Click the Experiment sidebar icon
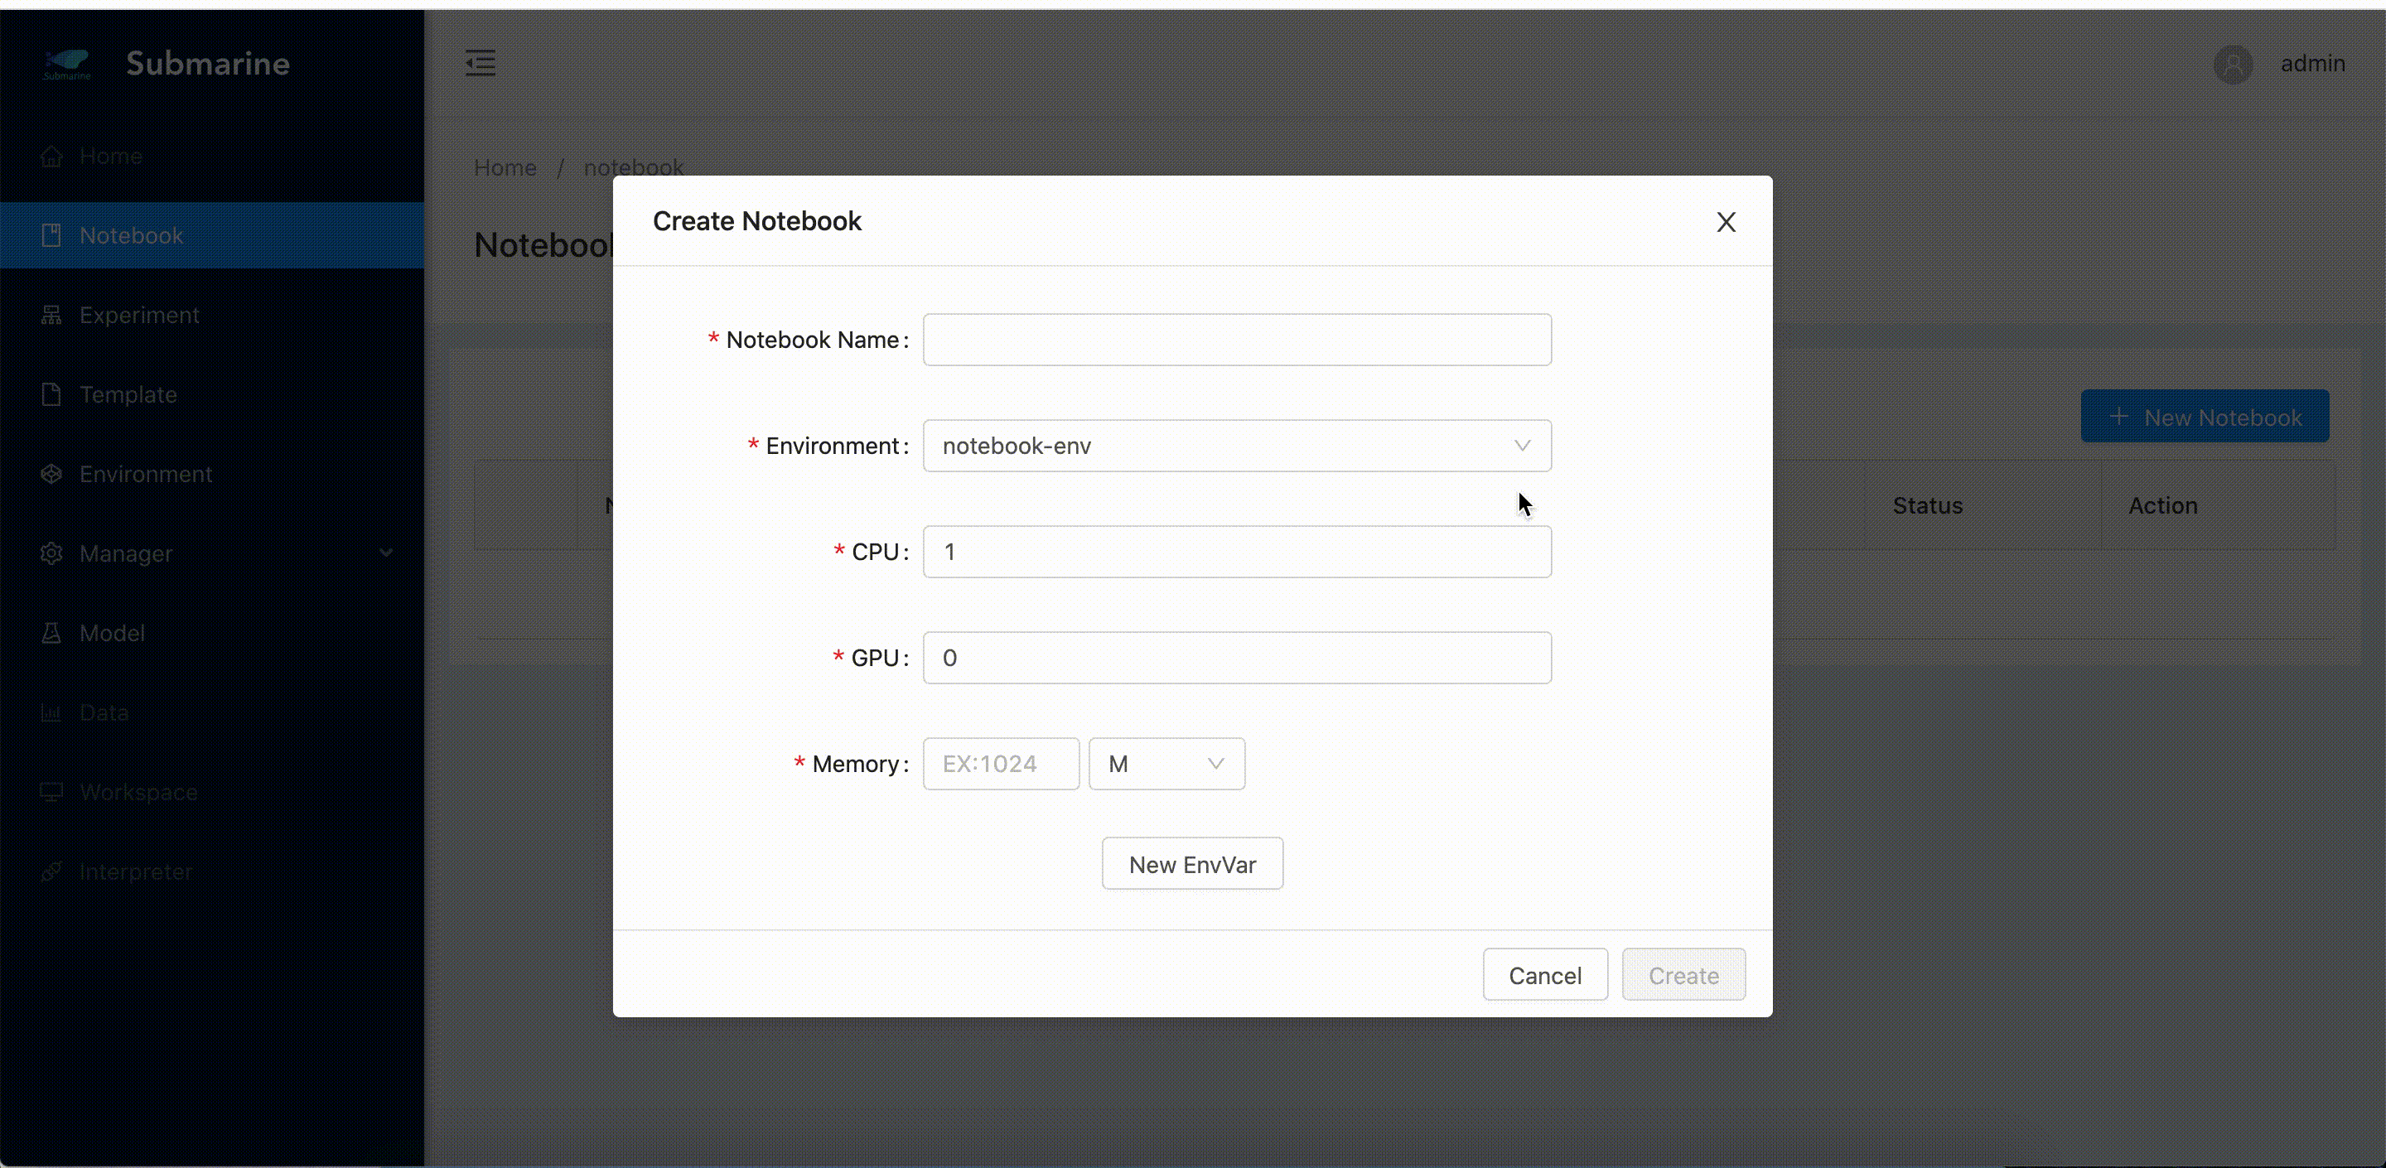Image resolution: width=2386 pixels, height=1168 pixels. point(52,315)
